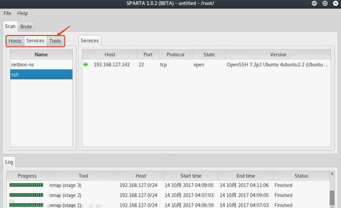Image resolution: width=341 pixels, height=208 pixels.
Task: Click port 22 cell
Action: pos(141,64)
